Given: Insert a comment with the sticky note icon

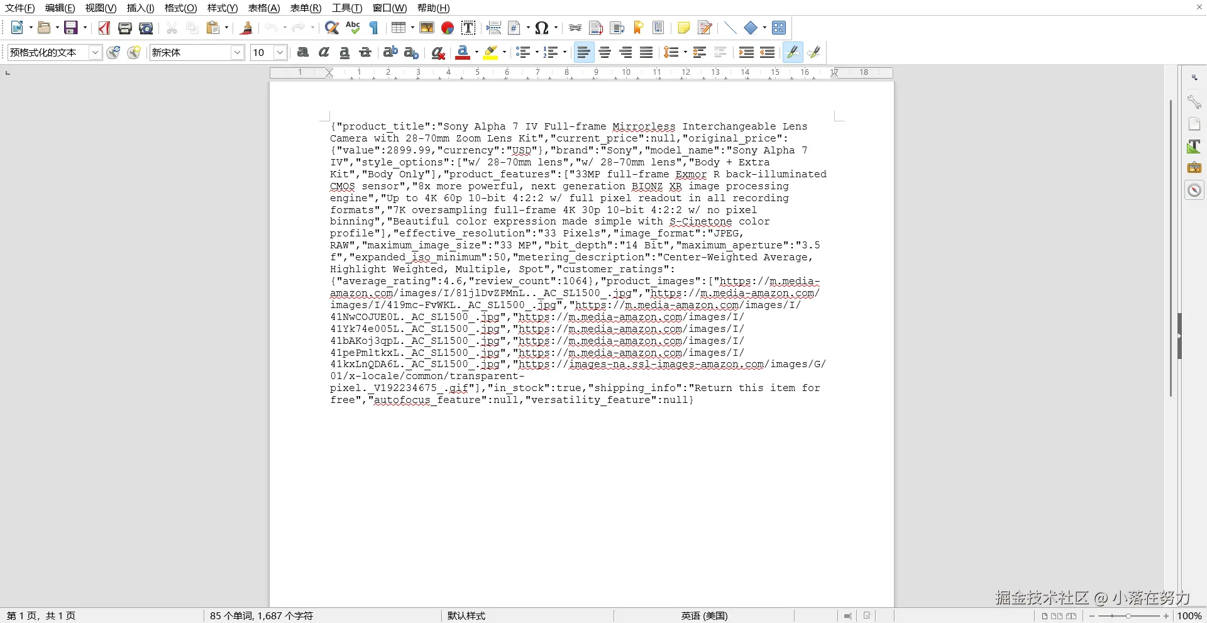Looking at the screenshot, I should point(684,28).
